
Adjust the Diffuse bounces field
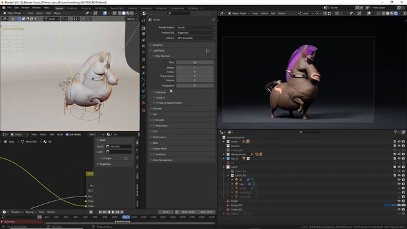[x=195, y=67]
